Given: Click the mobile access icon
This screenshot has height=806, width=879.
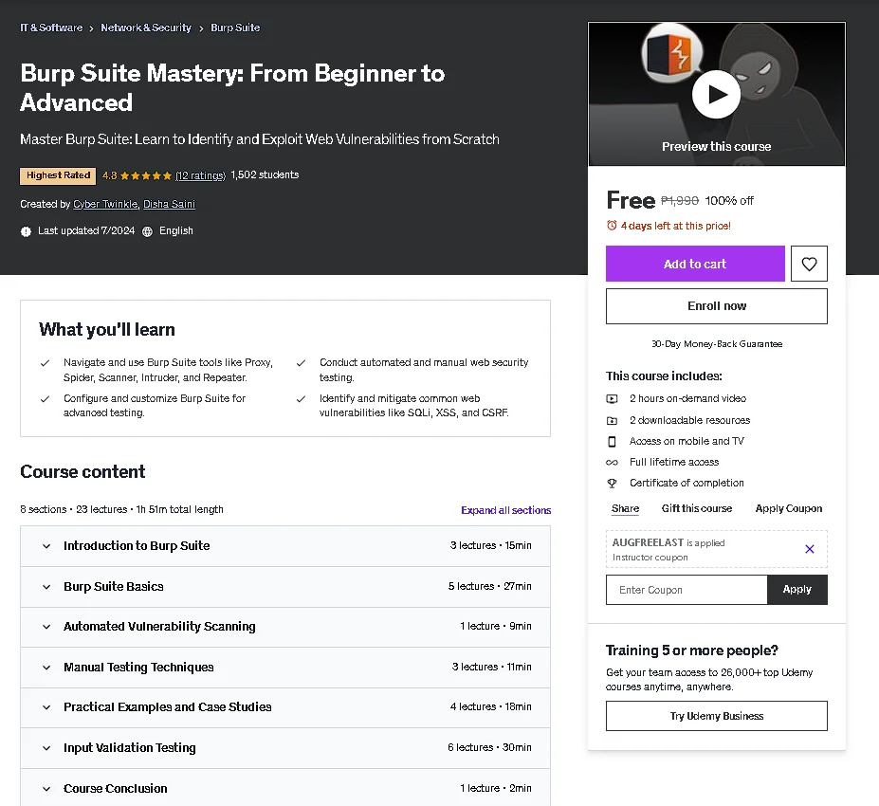Looking at the screenshot, I should 612,442.
